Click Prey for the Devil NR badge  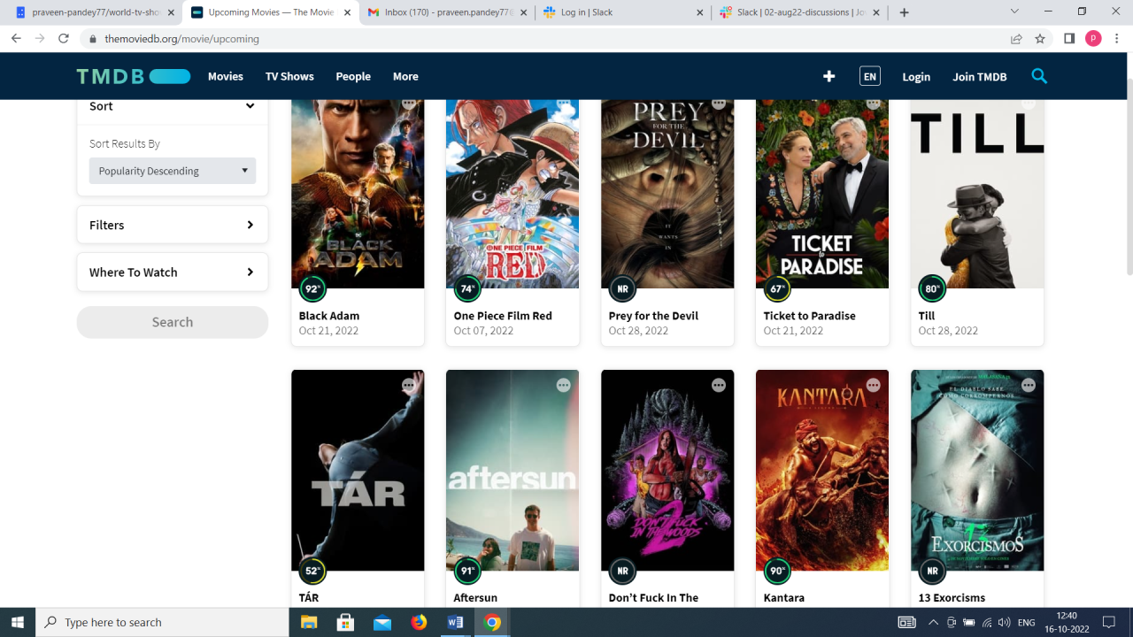(622, 289)
